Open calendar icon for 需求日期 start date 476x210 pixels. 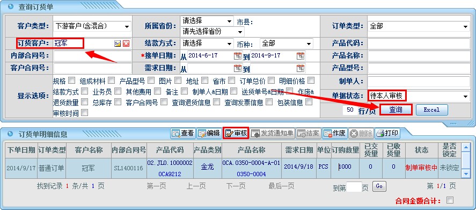pyautogui.click(x=237, y=68)
